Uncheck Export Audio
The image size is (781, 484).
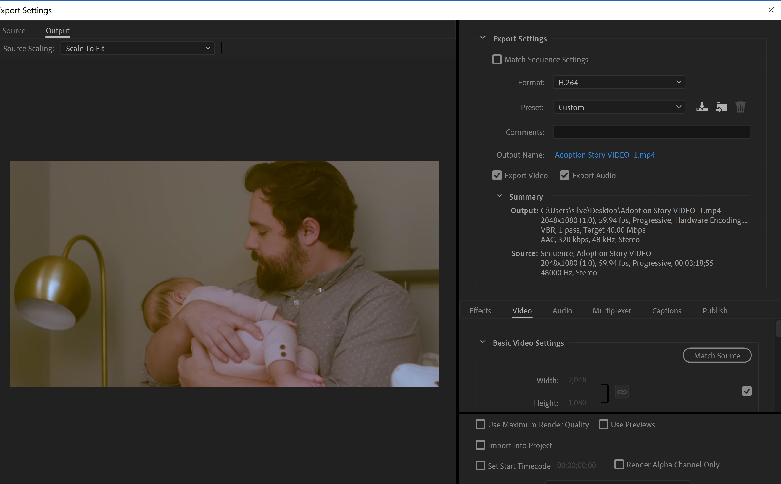[564, 175]
